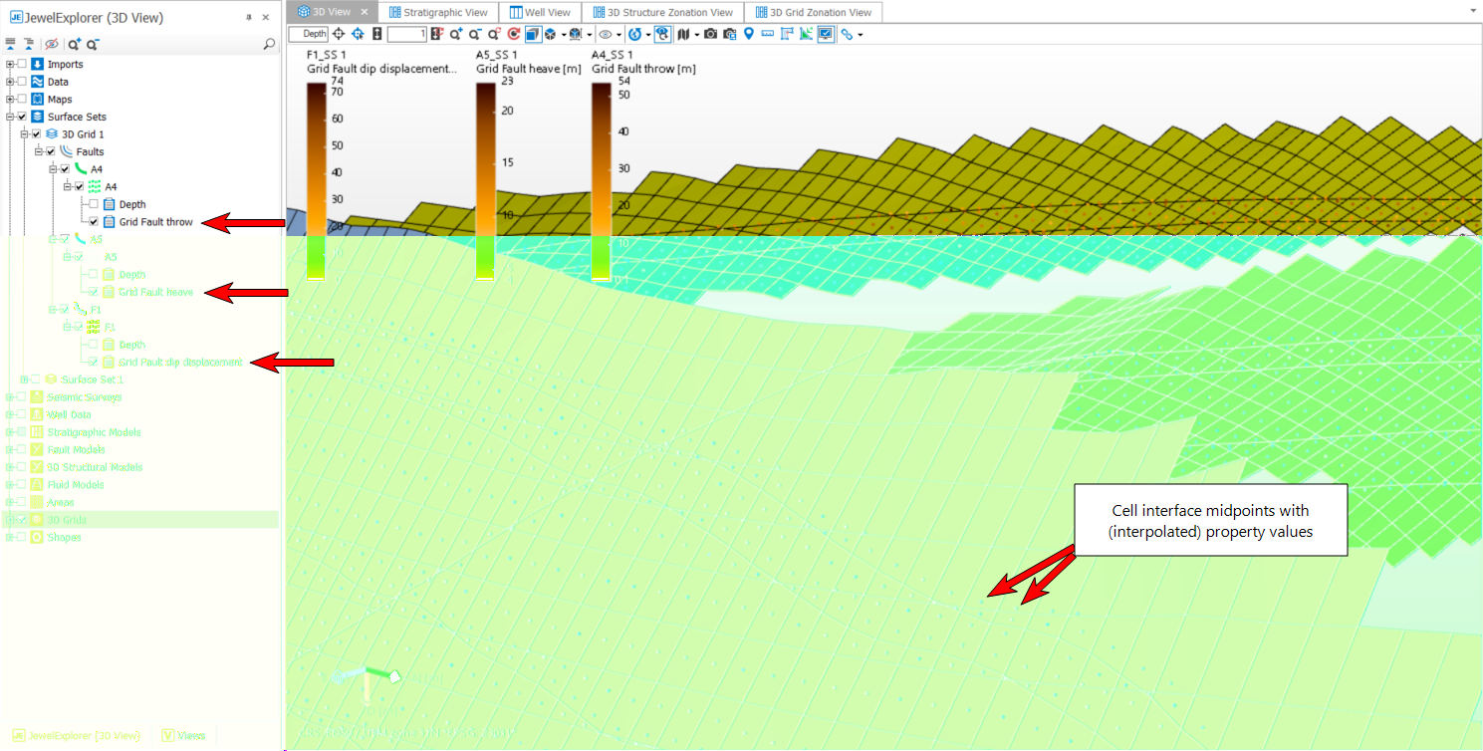Click the A4_SS 1 fault throw color bar

pos(601,181)
